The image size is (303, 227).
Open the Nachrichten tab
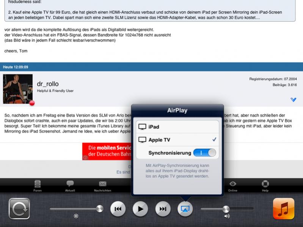click(x=103, y=186)
